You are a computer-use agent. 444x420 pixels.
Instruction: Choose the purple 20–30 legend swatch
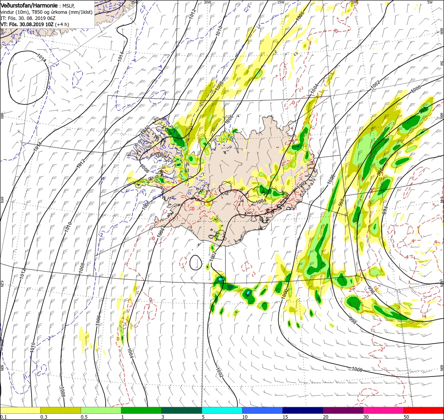pos(343,410)
